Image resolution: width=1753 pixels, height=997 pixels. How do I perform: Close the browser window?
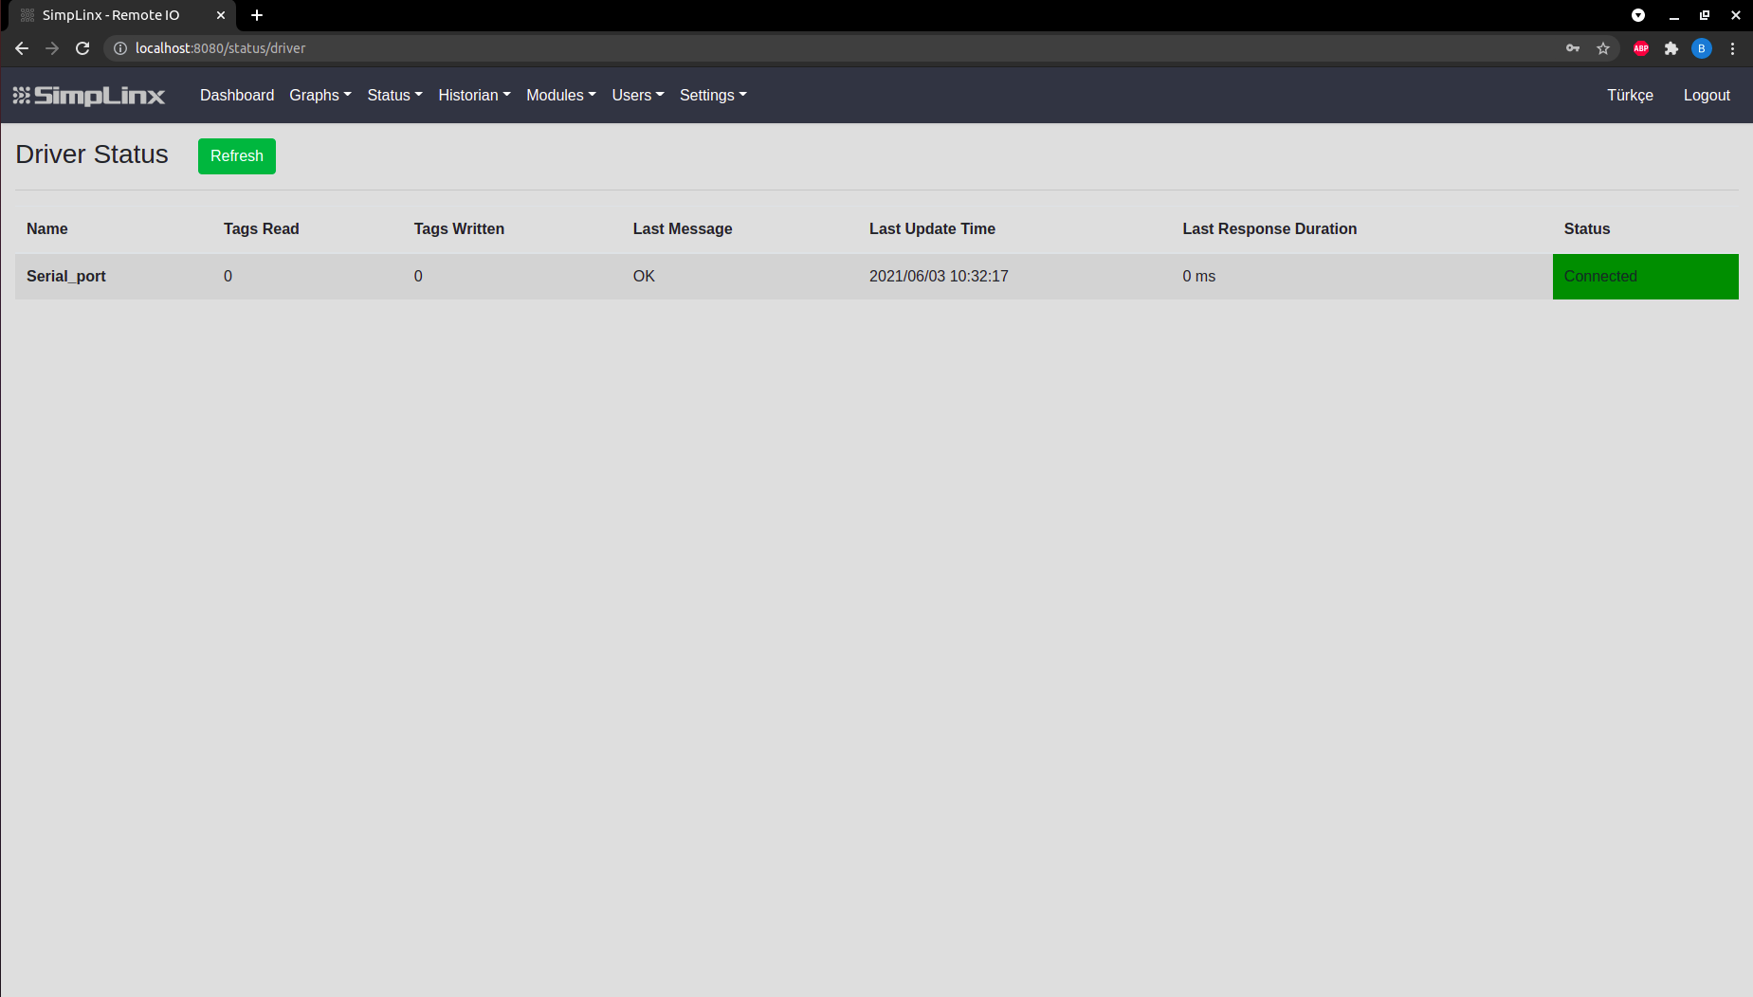pyautogui.click(x=1736, y=15)
